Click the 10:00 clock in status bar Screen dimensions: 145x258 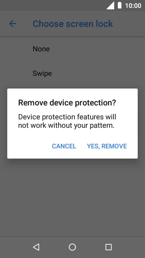[x=133, y=6]
